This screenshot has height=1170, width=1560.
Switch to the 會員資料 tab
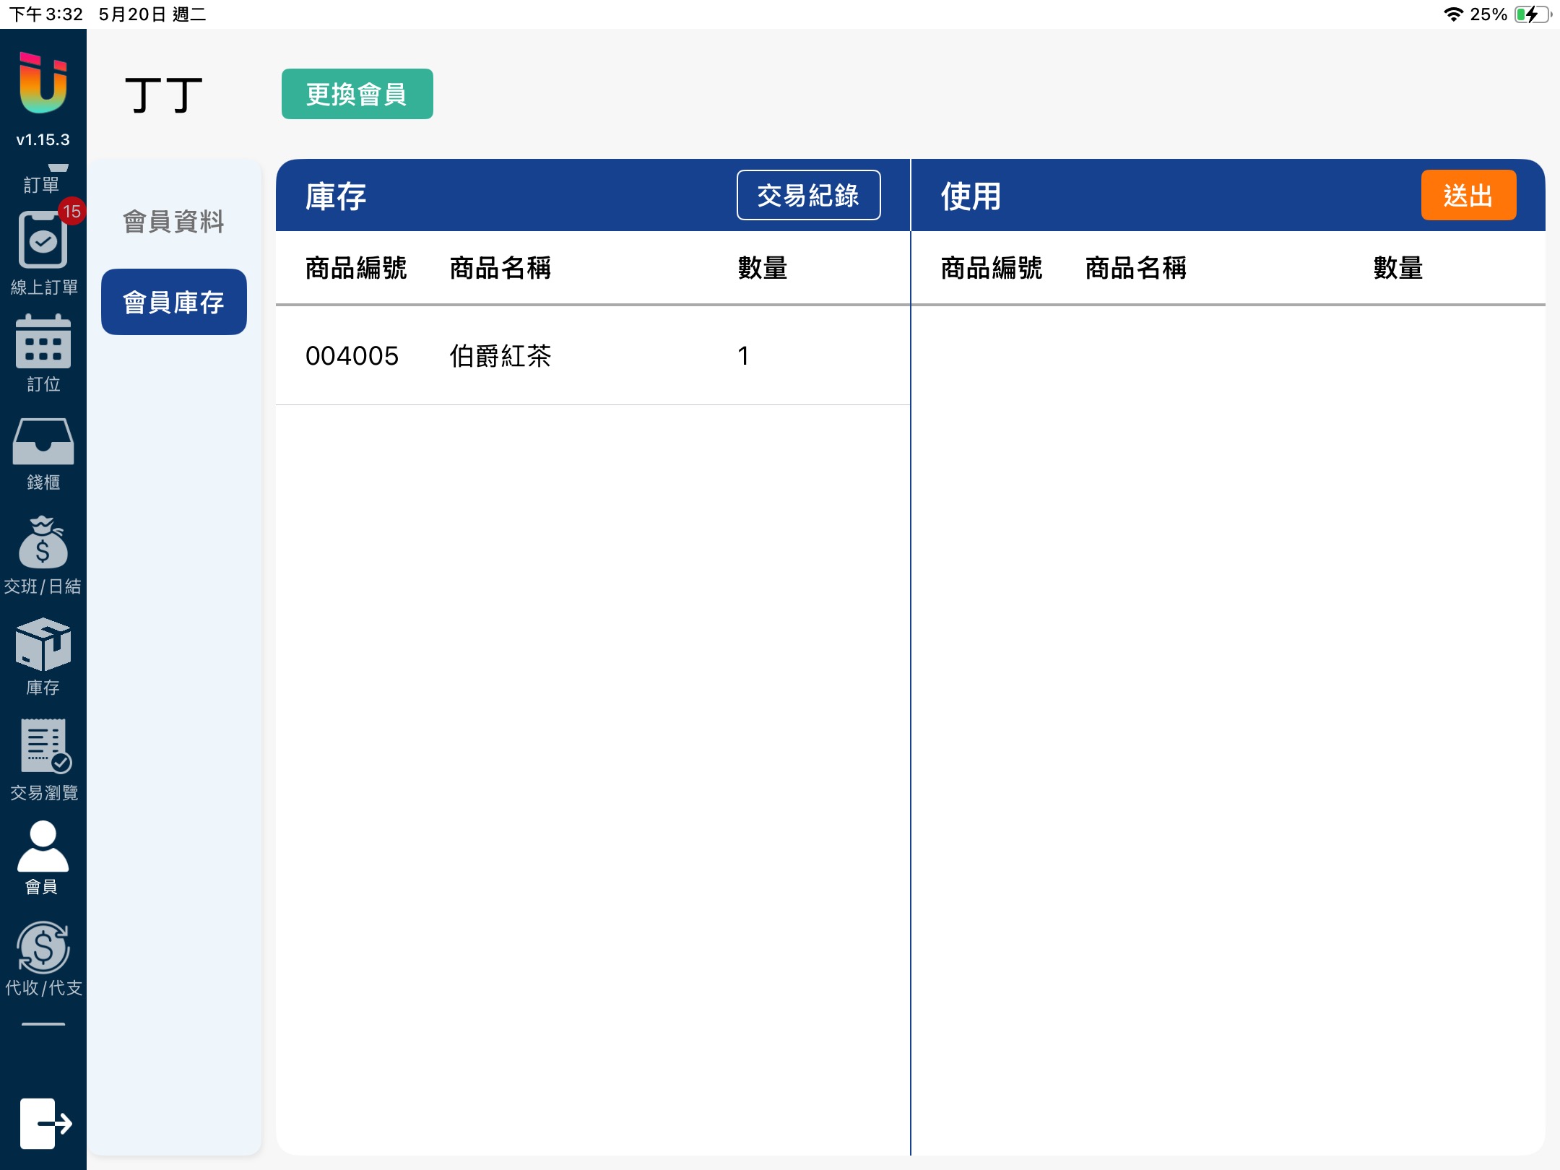(173, 222)
